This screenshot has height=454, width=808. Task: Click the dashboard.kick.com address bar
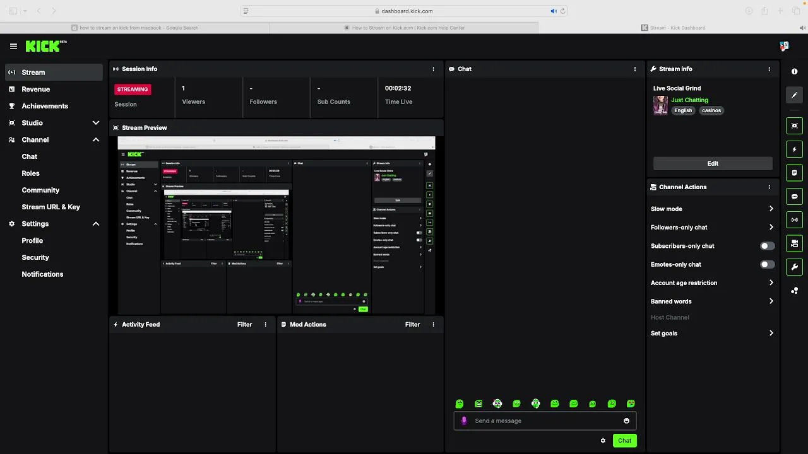[x=404, y=11]
